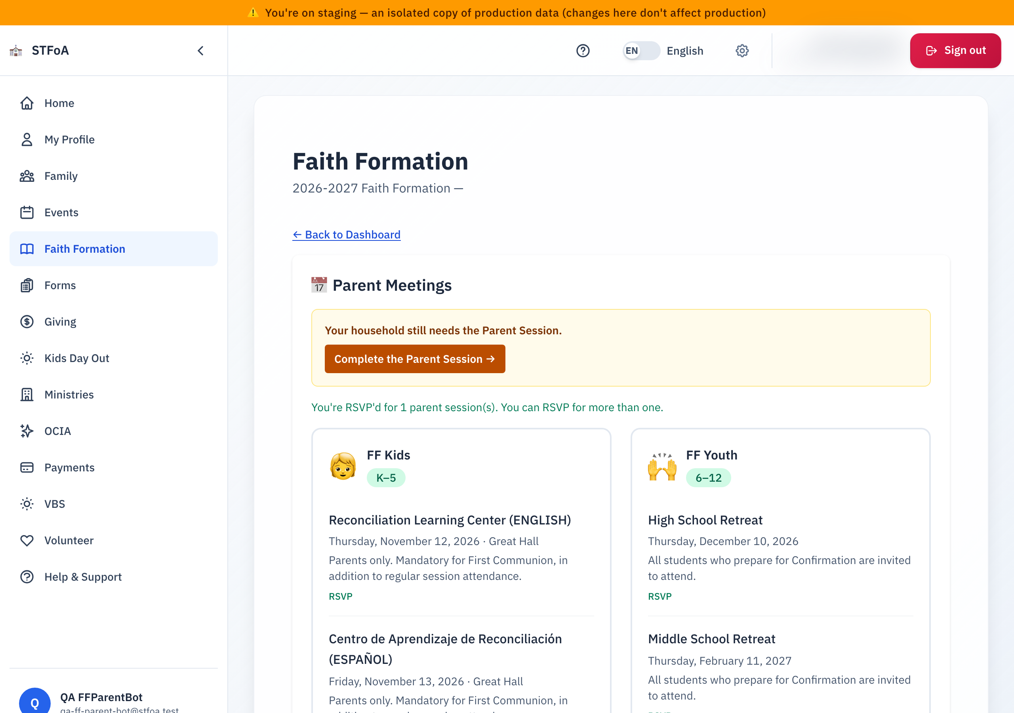1014x713 pixels.
Task: Open the Payments menu label
Action: pos(69,467)
